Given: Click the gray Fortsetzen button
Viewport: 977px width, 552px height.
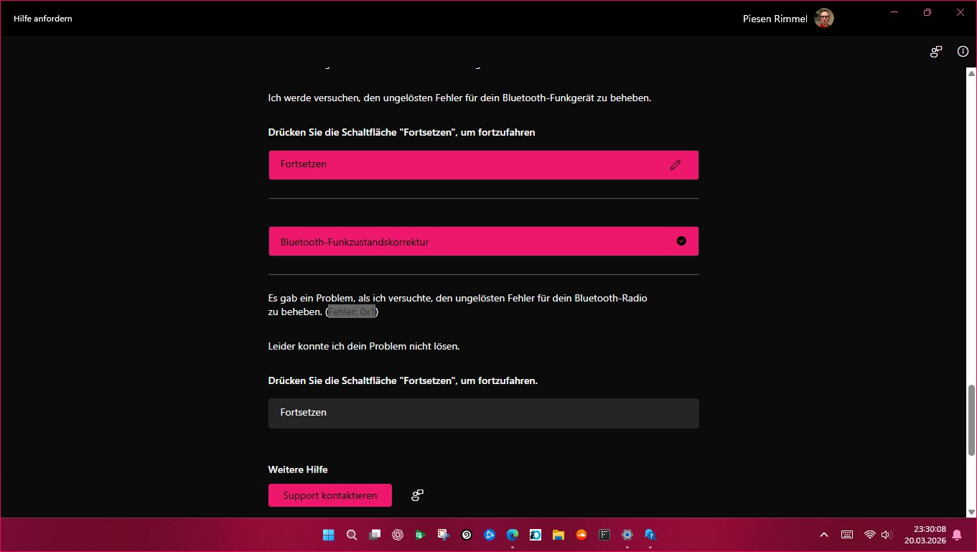Looking at the screenshot, I should pos(483,413).
